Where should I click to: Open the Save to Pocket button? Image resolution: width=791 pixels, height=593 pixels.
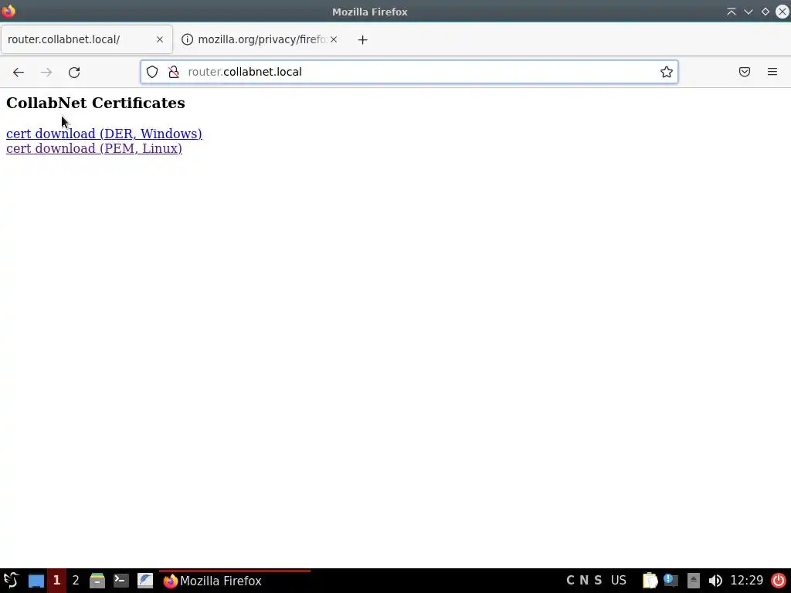(x=744, y=72)
